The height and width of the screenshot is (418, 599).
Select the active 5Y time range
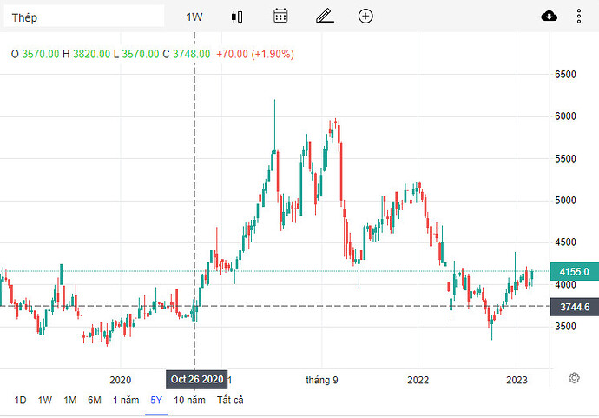[156, 400]
